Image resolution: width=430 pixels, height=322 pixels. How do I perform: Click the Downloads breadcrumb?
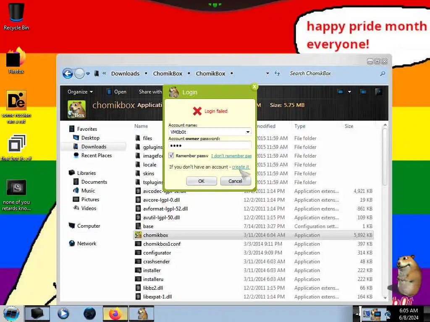click(x=125, y=73)
